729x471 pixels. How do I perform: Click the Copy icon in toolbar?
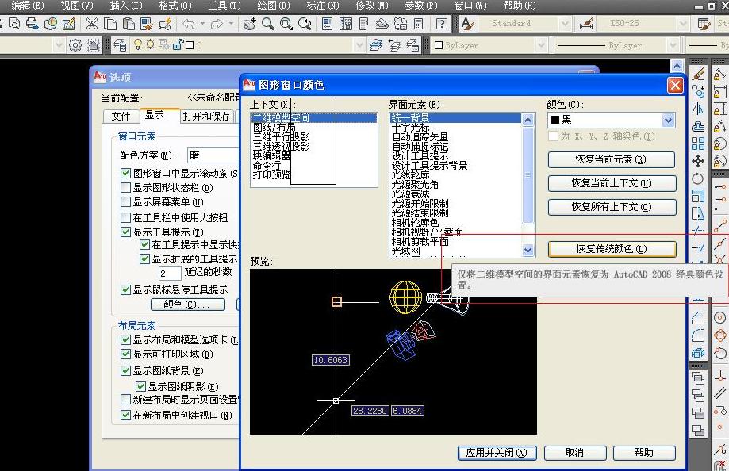pos(110,23)
